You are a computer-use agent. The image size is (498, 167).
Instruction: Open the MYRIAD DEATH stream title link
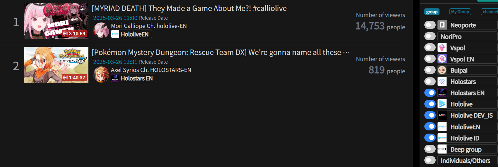tap(189, 8)
